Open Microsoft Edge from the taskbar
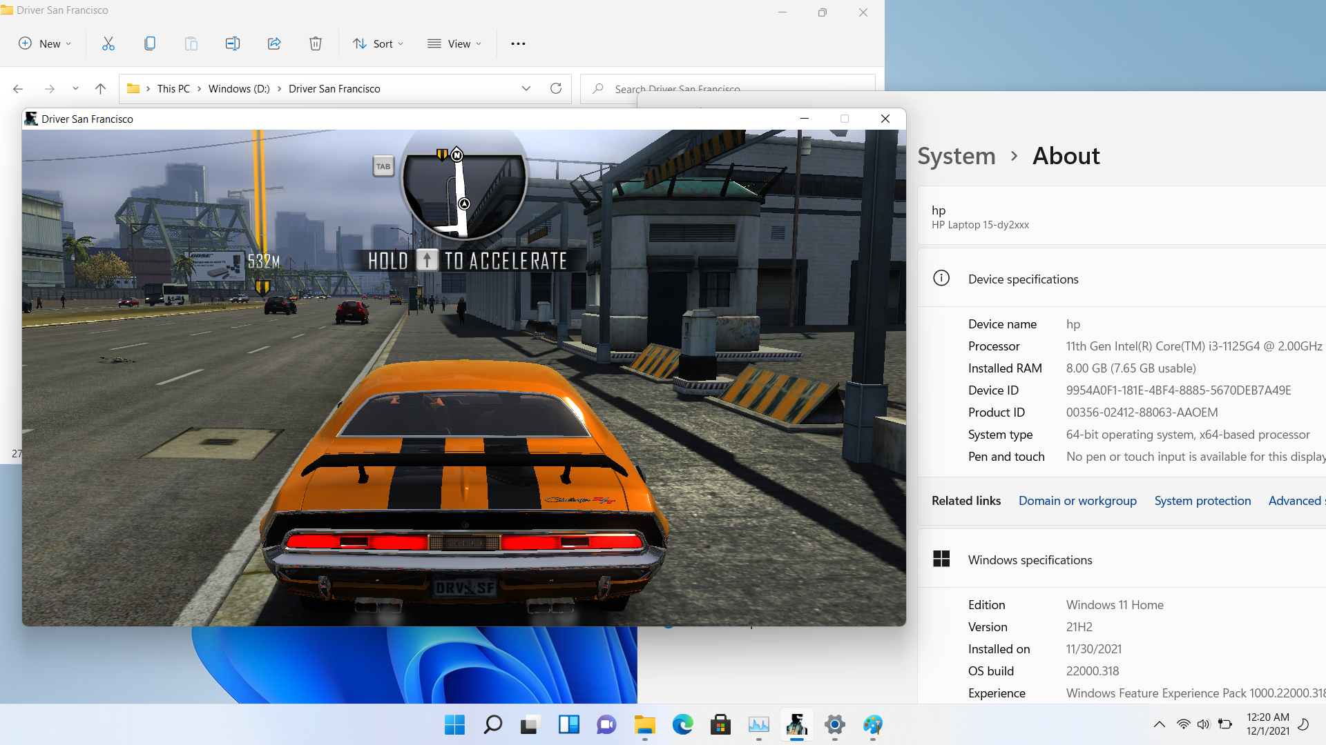This screenshot has width=1326, height=745. (x=682, y=724)
